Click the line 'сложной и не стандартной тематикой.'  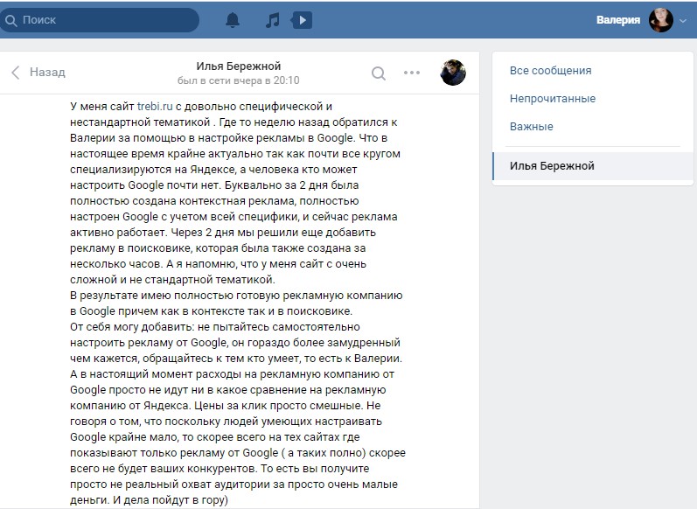[x=172, y=280]
